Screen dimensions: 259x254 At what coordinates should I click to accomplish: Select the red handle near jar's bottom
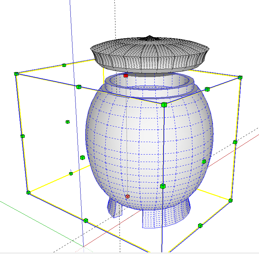127,196
